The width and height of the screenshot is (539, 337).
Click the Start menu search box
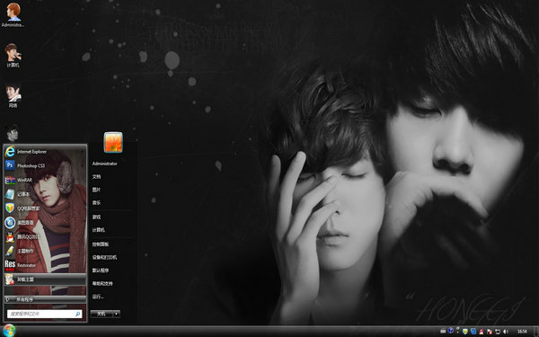click(44, 314)
